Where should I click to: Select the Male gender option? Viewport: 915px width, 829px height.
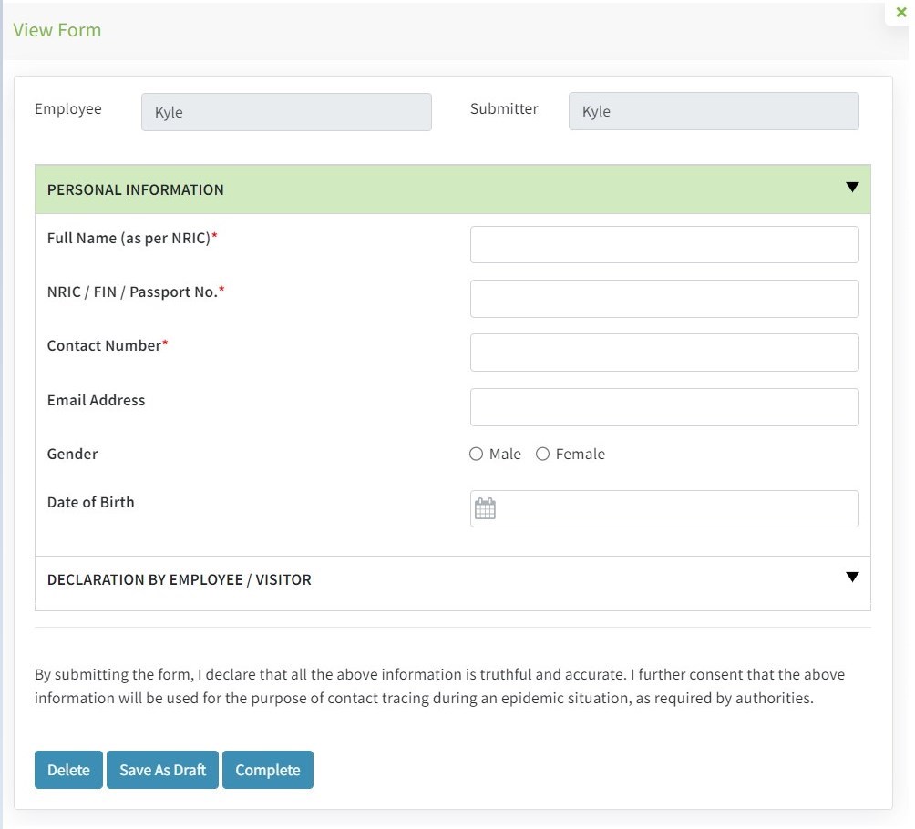[476, 454]
